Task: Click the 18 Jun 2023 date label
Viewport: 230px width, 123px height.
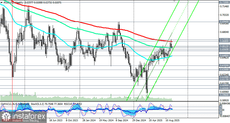Action: tap(56, 120)
